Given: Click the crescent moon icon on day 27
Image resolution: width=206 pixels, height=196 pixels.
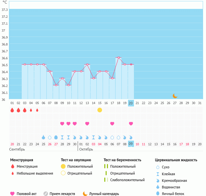Looking at the screenshot, I should (175, 96).
